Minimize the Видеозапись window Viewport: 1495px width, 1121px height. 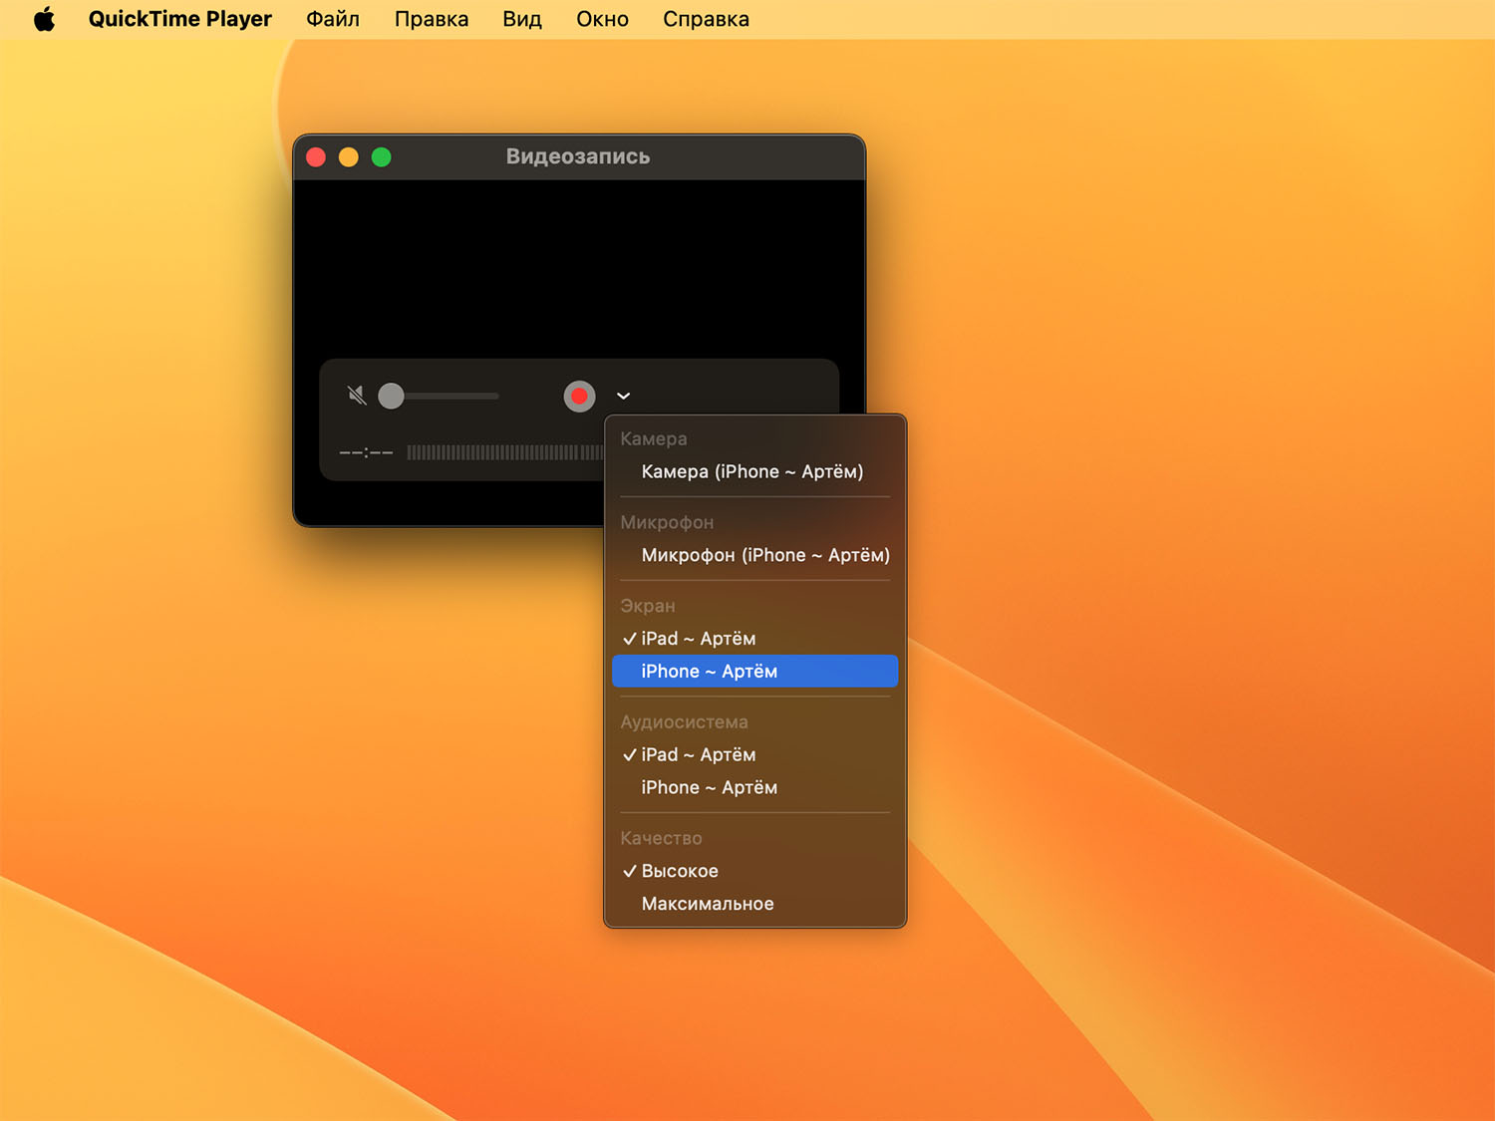[349, 156]
